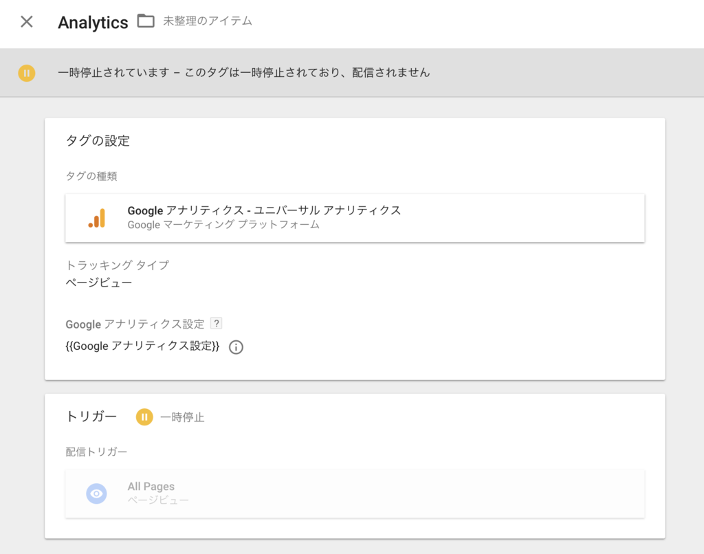Edit the Analytics tag name
The height and width of the screenshot is (554, 704).
click(x=93, y=22)
